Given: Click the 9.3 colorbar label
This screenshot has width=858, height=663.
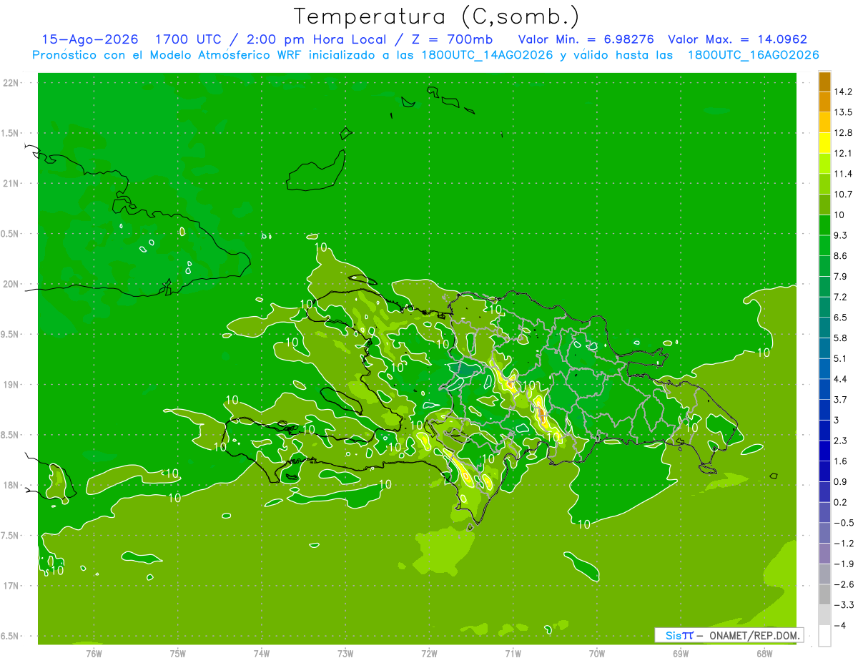Looking at the screenshot, I should (x=841, y=235).
